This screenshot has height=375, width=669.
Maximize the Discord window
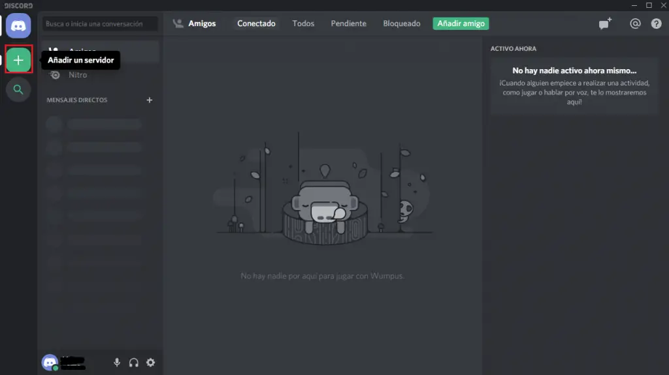pyautogui.click(x=649, y=5)
